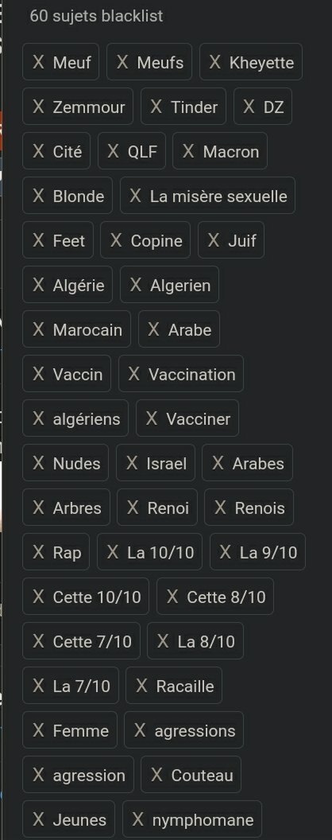
Task: Remove the Jeunes tag using X
Action: coord(38,819)
